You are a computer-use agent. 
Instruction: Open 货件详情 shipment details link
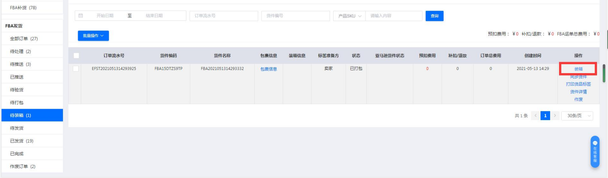578,92
